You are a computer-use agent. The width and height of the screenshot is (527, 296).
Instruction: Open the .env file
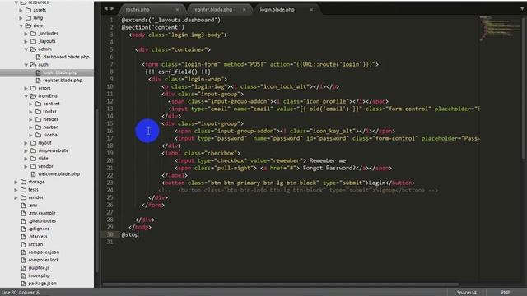33,206
